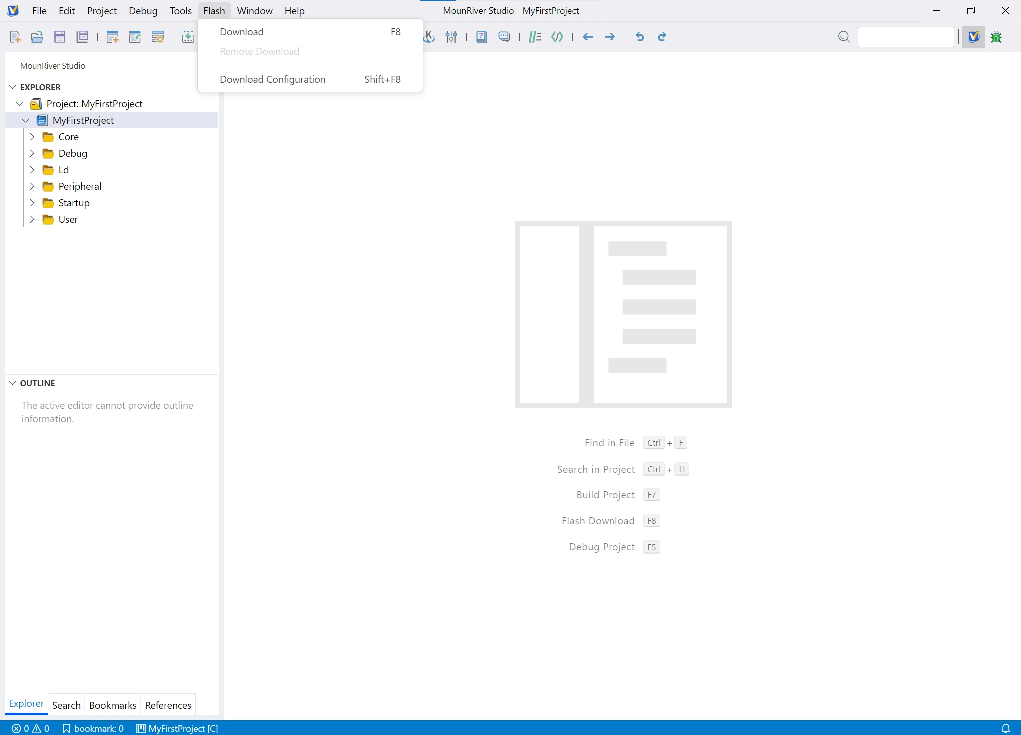This screenshot has height=735, width=1021.
Task: Click in the toolbar search input box
Action: coord(906,37)
